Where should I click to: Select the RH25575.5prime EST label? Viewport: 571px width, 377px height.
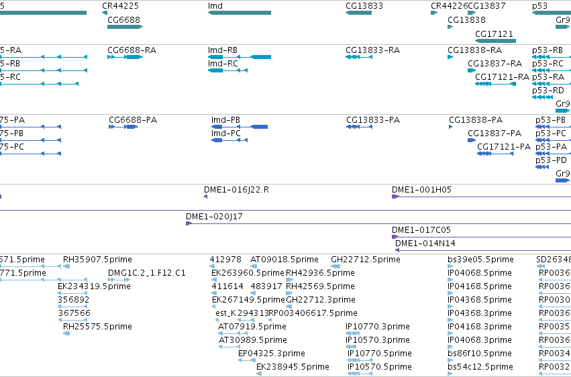coord(97,327)
